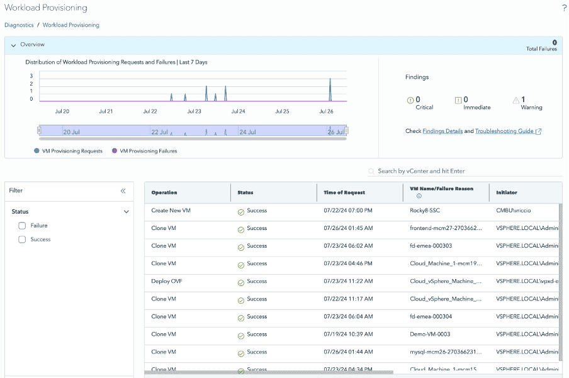569x378 pixels.
Task: Enable the Success status filter
Action: pyautogui.click(x=22, y=239)
